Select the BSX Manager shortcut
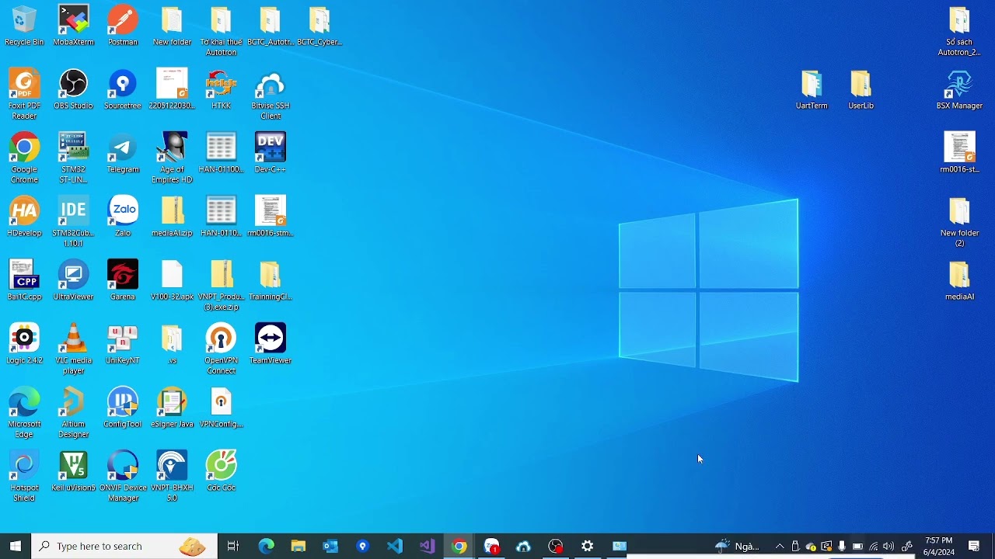The height and width of the screenshot is (559, 995). point(960,89)
